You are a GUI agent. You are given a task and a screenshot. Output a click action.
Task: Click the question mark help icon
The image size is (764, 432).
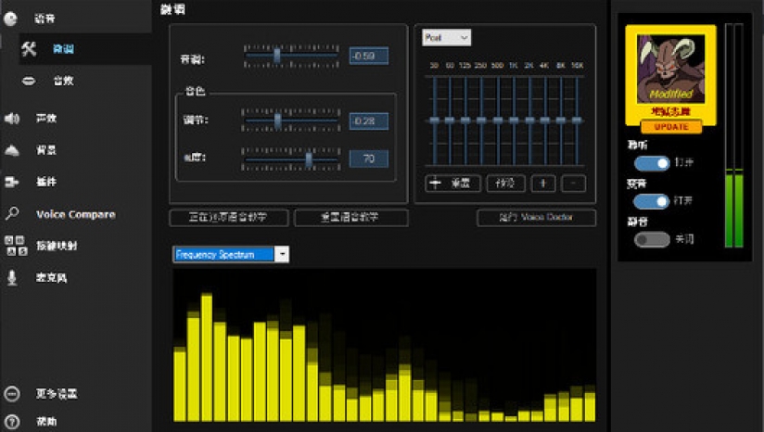[x=12, y=421]
